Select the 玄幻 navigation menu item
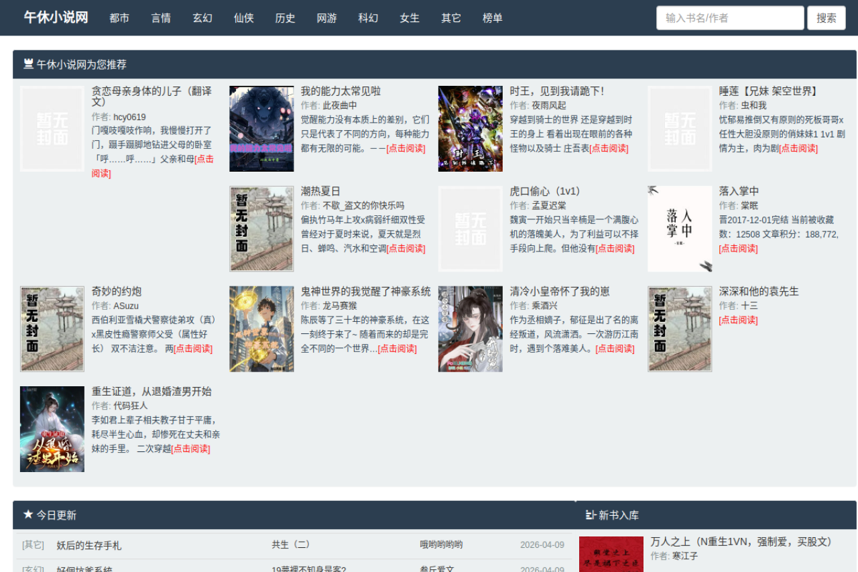 pyautogui.click(x=202, y=18)
